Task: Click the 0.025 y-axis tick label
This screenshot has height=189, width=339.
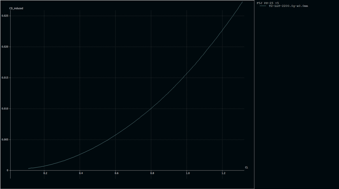Action: click(x=5, y=16)
